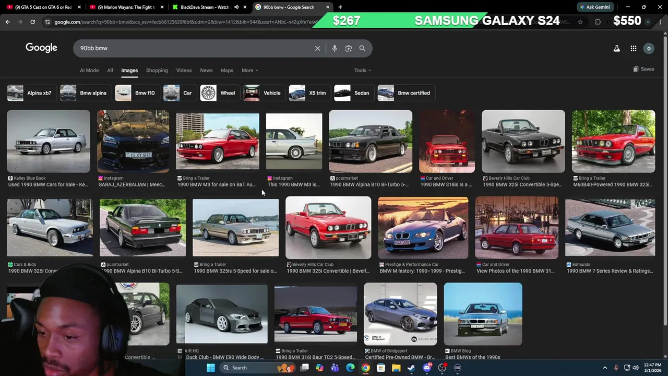Open Search Labs flask icon
Viewport: 668px width, 376px height.
[x=616, y=48]
